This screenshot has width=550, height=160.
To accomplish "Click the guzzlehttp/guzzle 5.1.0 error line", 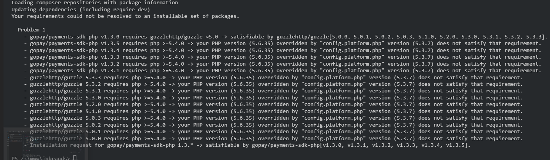I will pyautogui.click(x=273, y=111).
